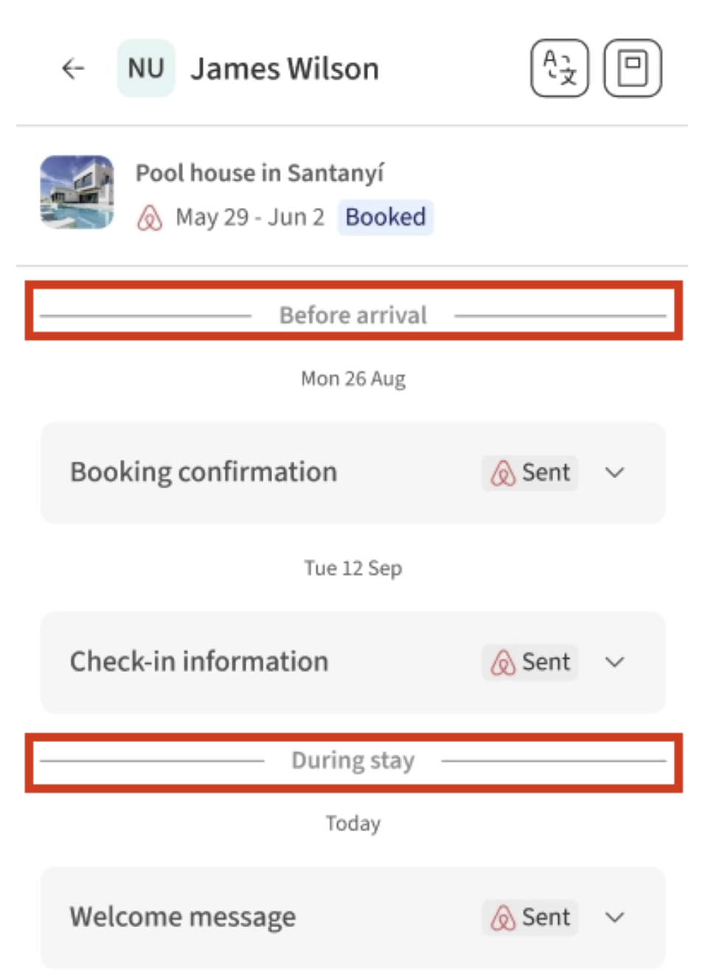Click the Before arrival section header
This screenshot has width=705, height=978.
pos(352,316)
